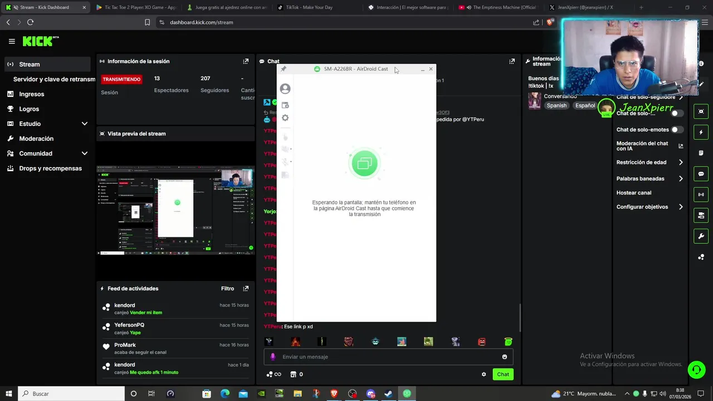Click the chat bubble icon in right toolbar
This screenshot has width=713, height=401.
(x=701, y=174)
